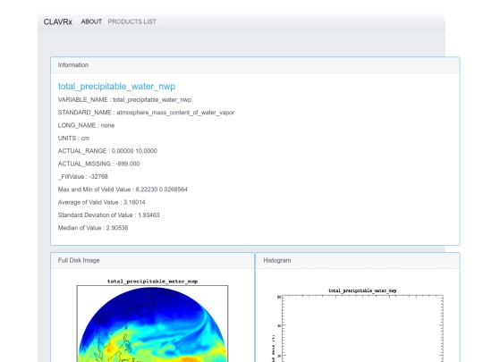Select the _FillValue : -32768 line
483x362 pixels.
click(x=83, y=177)
